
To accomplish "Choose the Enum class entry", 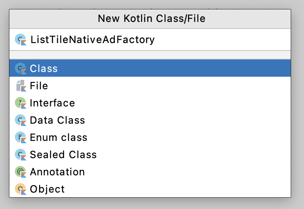I will pos(59,137).
